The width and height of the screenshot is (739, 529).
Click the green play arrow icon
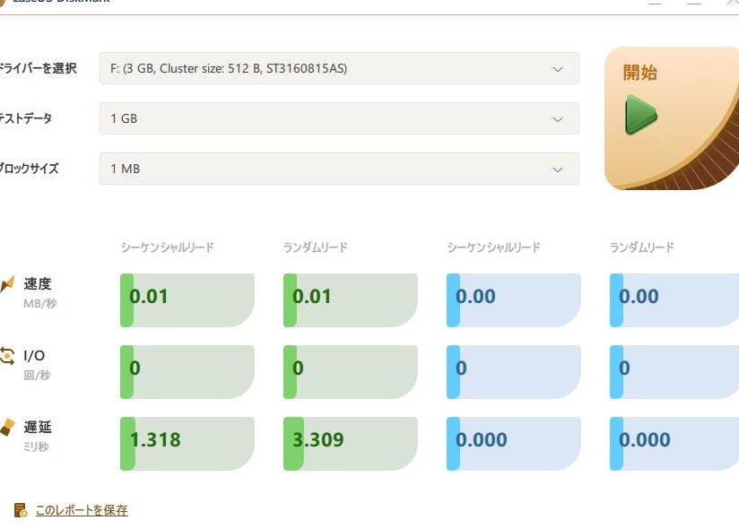640,115
